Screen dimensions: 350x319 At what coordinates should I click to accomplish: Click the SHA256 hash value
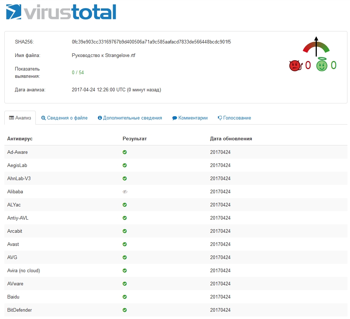pos(151,42)
